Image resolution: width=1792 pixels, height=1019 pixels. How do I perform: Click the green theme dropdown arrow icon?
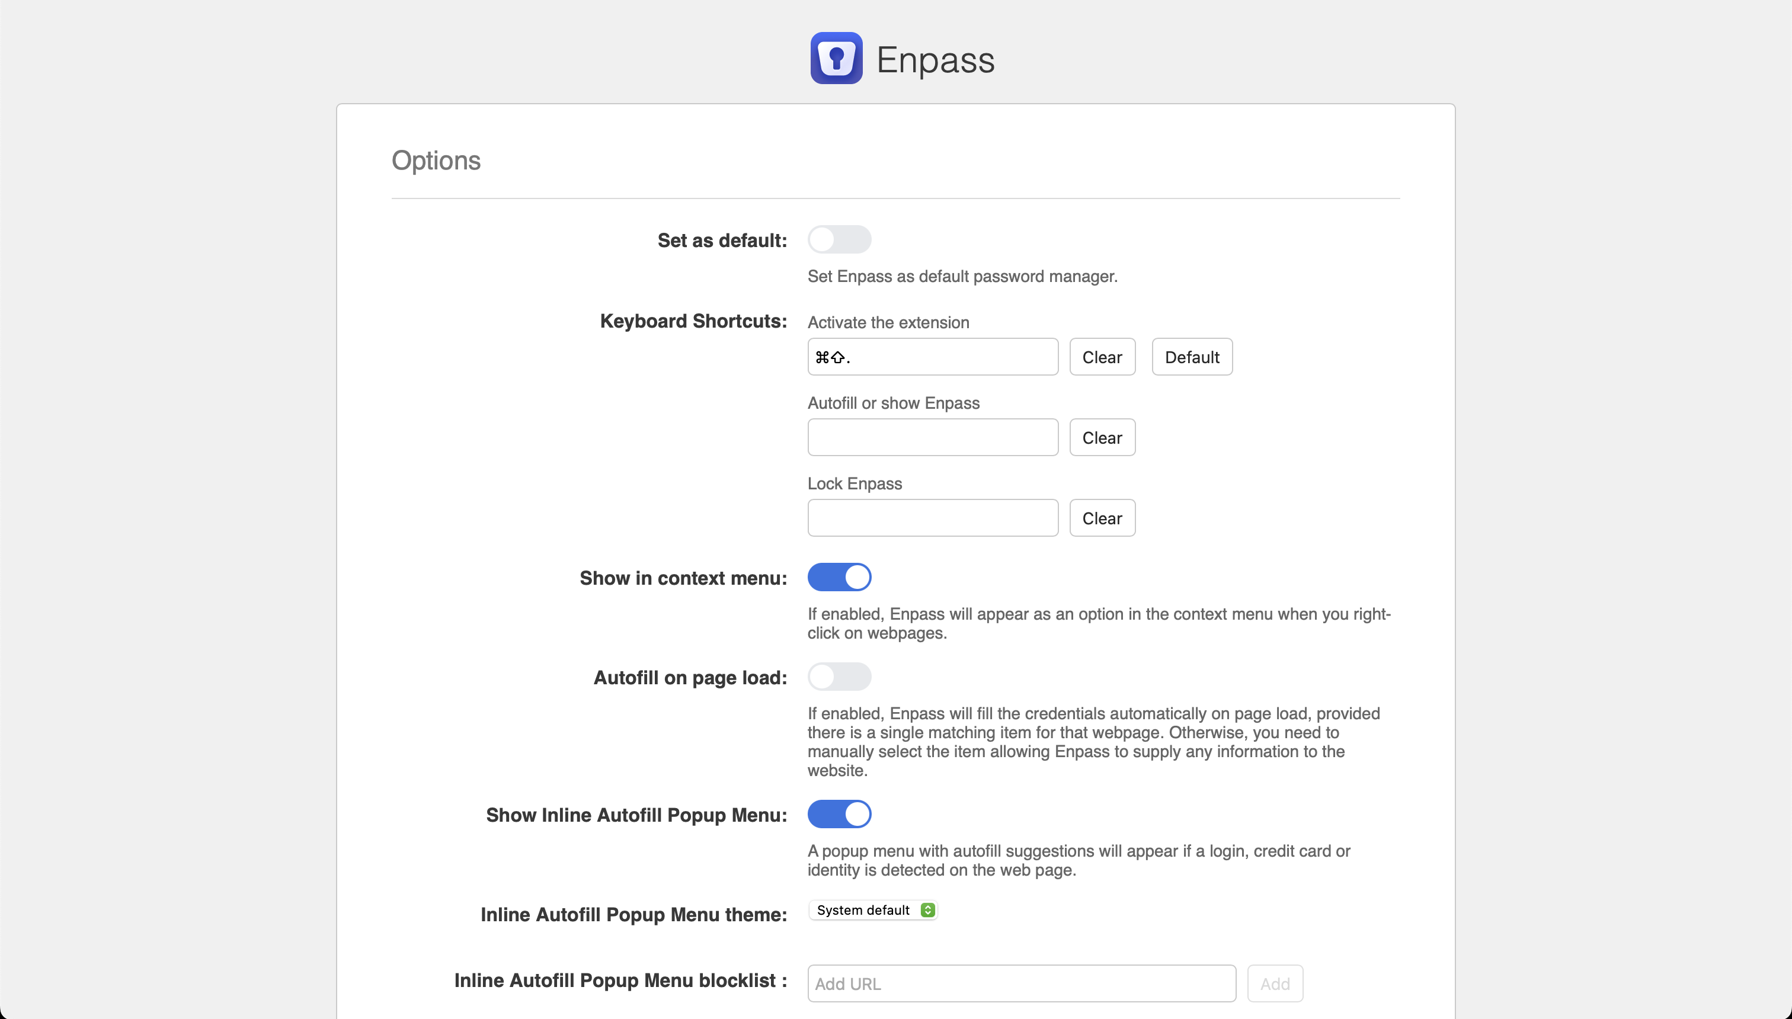pos(927,910)
